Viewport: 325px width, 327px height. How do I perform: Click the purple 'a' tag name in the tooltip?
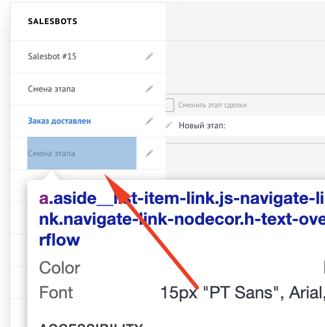click(x=44, y=198)
